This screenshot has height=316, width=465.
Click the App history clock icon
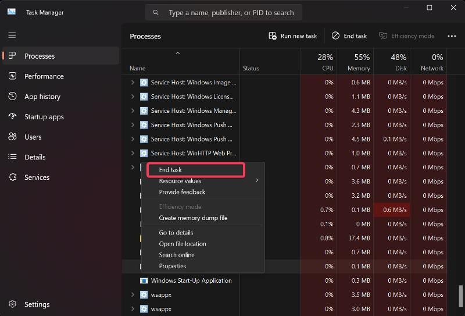(x=12, y=96)
